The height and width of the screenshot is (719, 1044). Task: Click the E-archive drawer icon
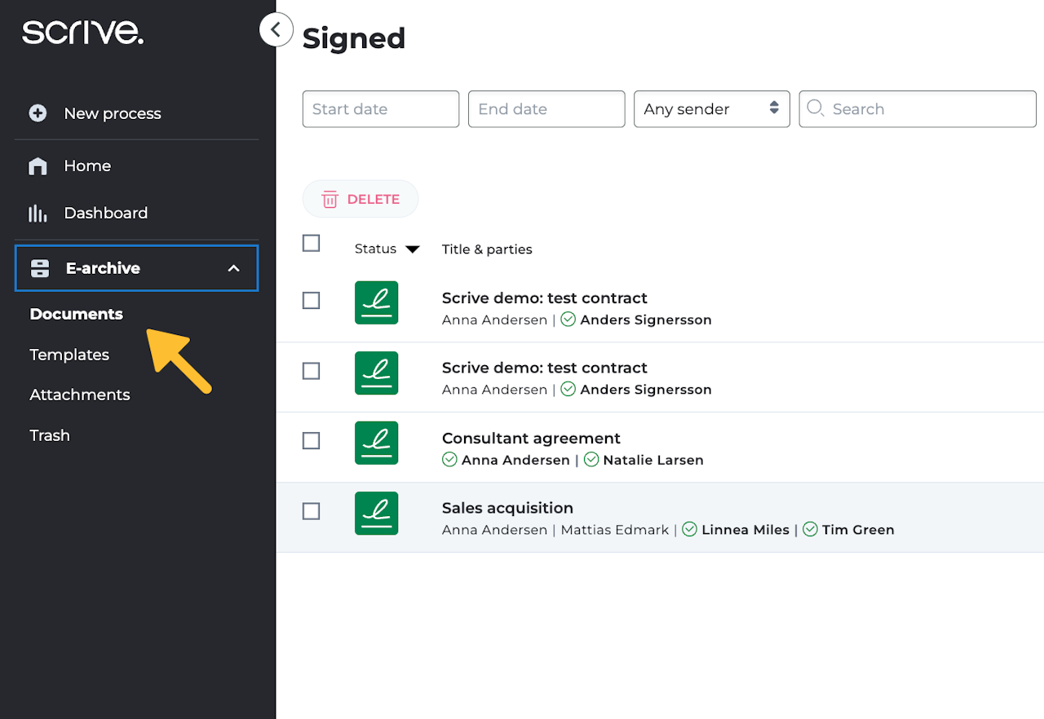point(40,268)
